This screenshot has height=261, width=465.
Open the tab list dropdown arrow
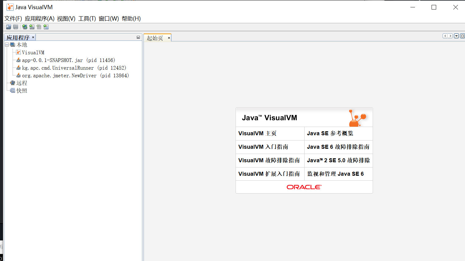456,36
